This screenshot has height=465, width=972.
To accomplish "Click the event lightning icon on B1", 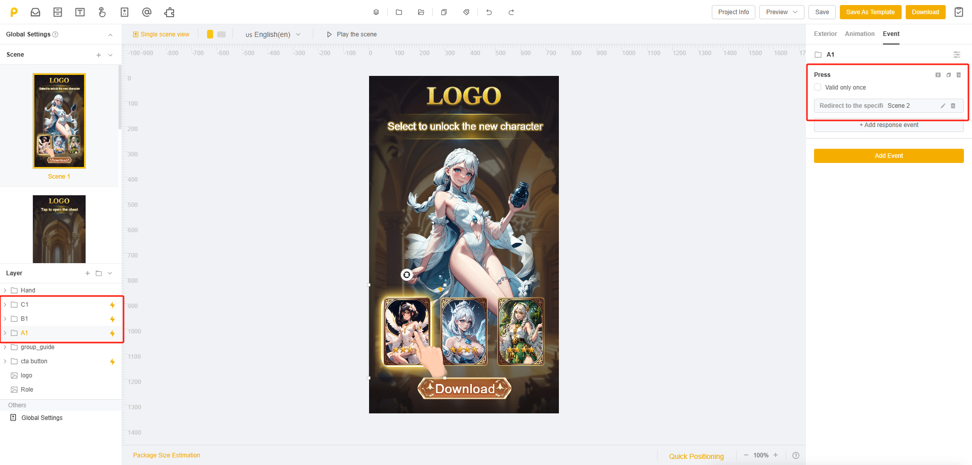I will pyautogui.click(x=112, y=319).
